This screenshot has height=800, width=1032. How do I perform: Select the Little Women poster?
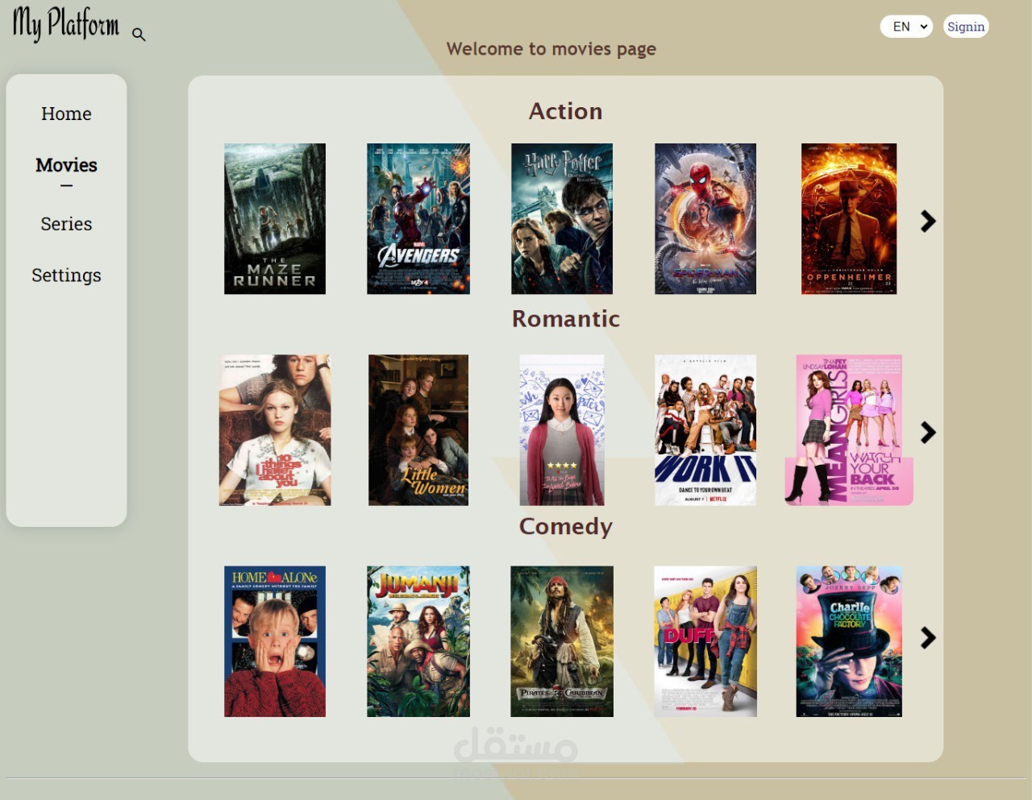[418, 430]
